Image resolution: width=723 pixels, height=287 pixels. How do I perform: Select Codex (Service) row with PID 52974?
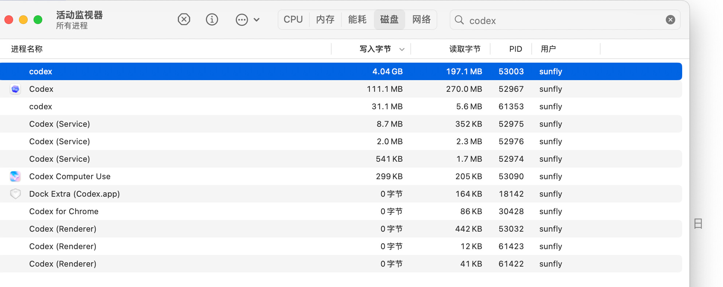(x=341, y=159)
